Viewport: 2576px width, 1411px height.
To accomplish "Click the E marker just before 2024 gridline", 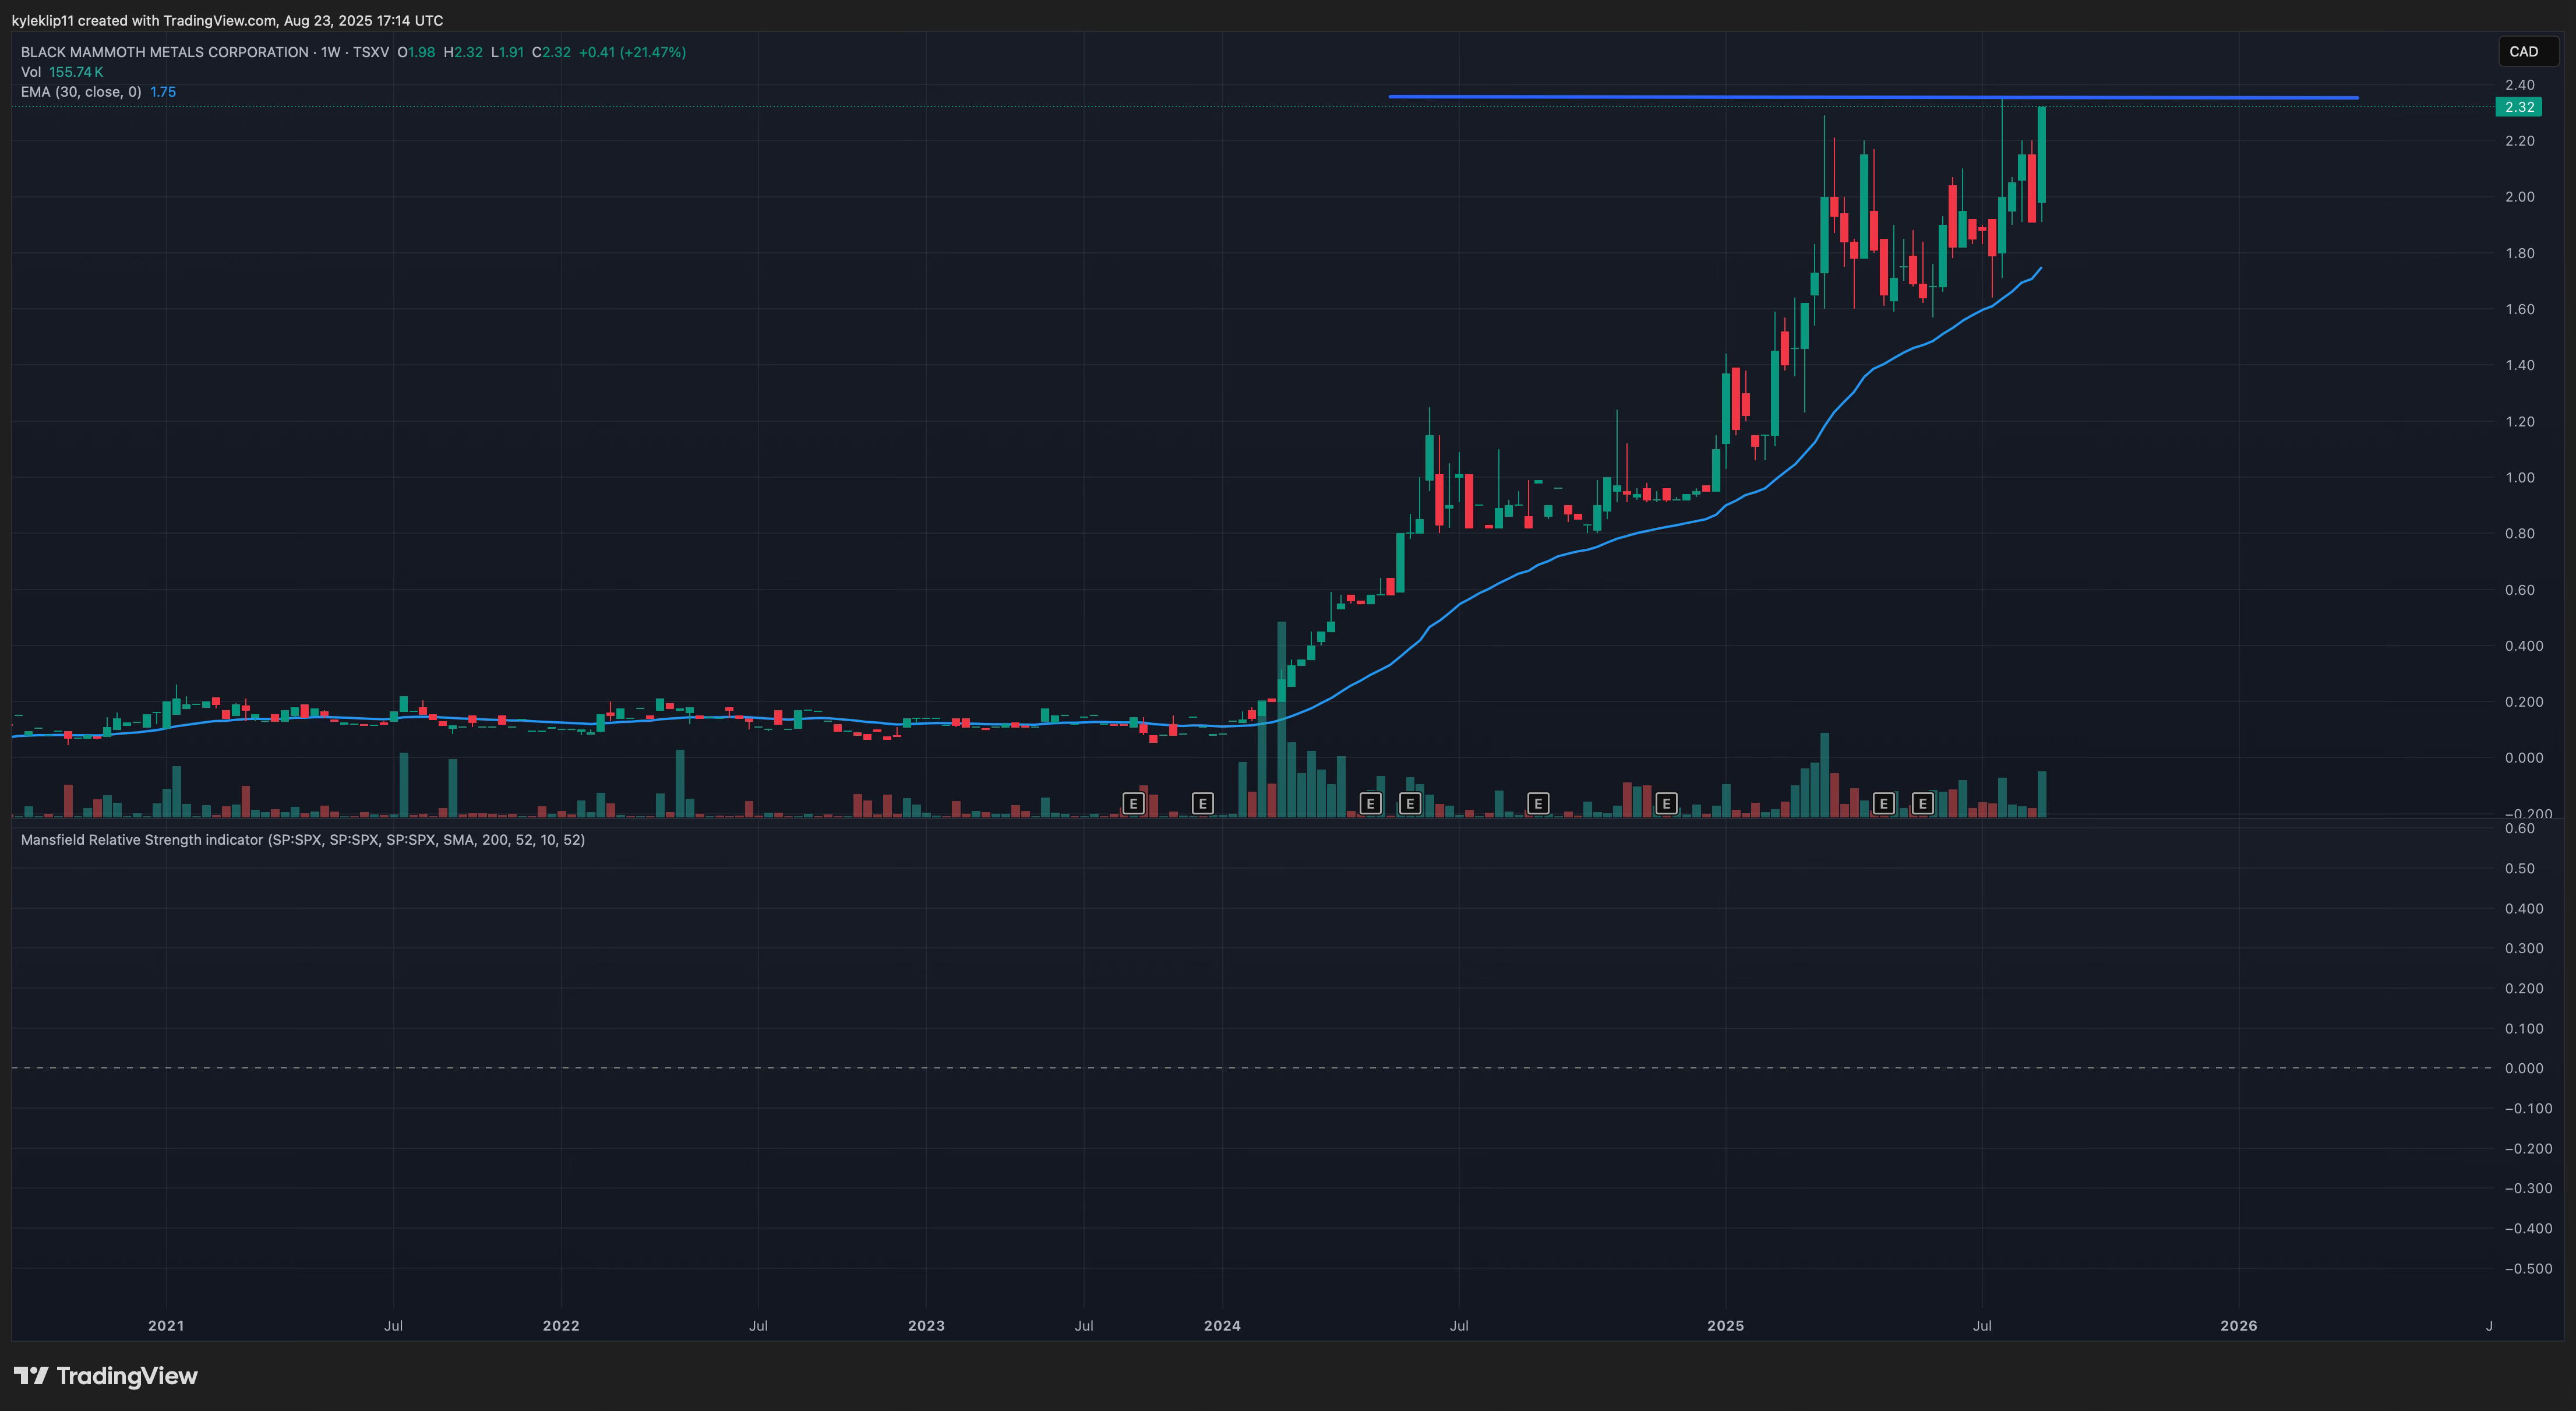I will click(1203, 803).
